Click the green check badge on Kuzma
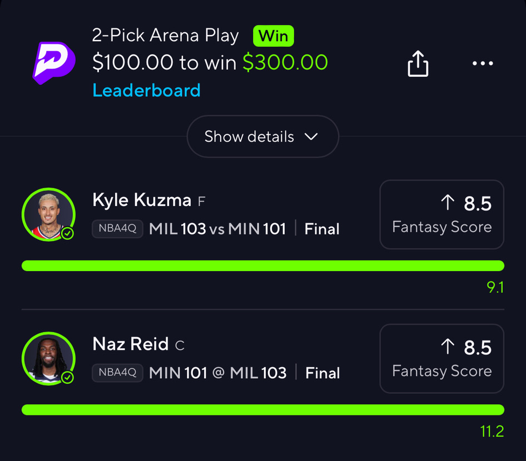Viewport: 526px width, 461px height. pyautogui.click(x=67, y=234)
